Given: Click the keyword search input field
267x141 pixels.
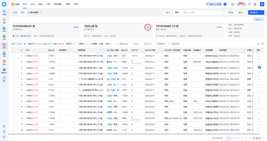Looking at the screenshot, I should pos(203,13).
